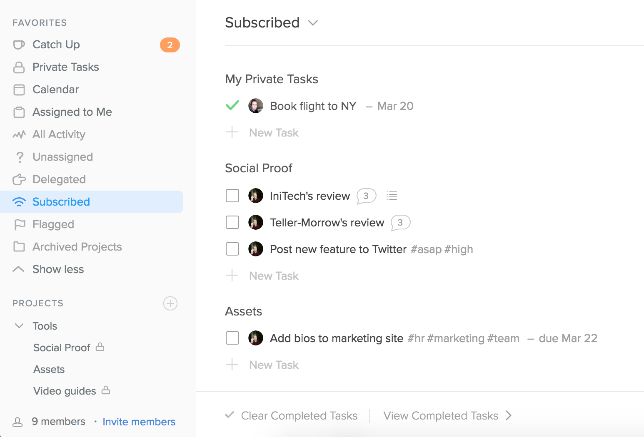Click assignee avatar on Teller-Morrow's review
Screen dimensions: 644x437
[x=256, y=222]
